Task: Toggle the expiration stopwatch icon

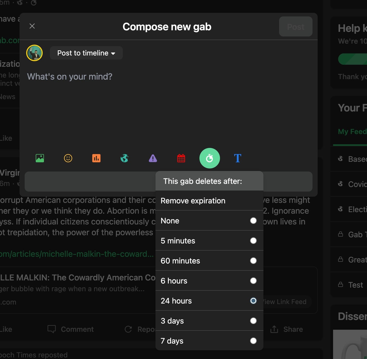Action: (209, 158)
